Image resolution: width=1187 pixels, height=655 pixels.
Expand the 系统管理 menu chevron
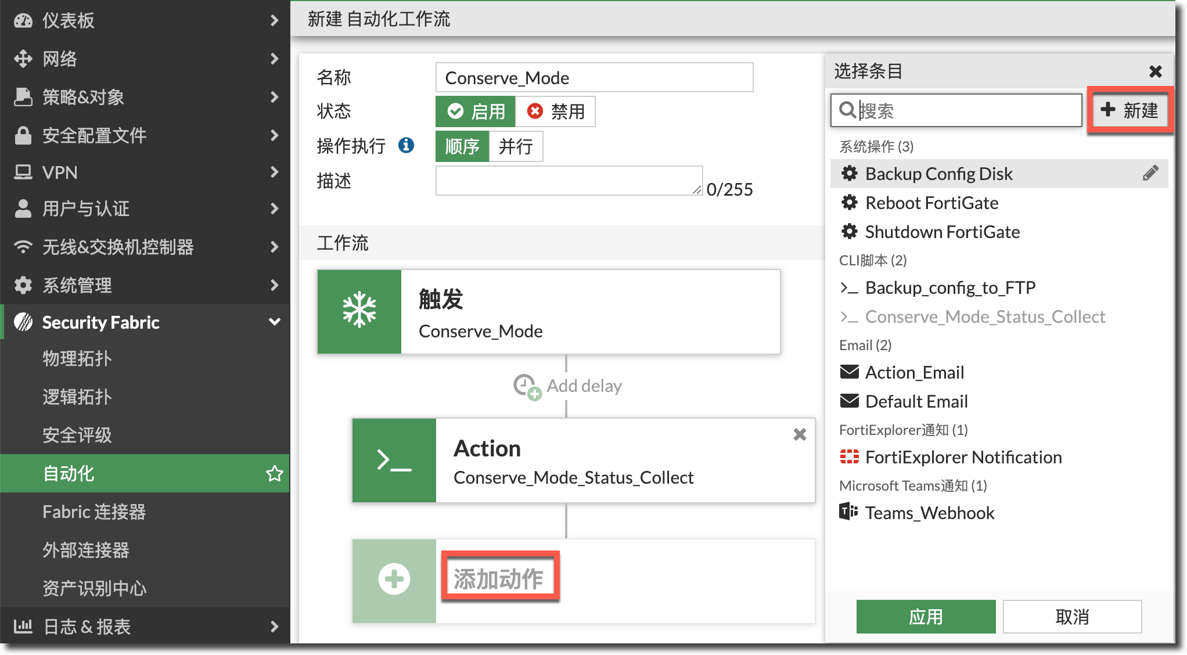274,285
